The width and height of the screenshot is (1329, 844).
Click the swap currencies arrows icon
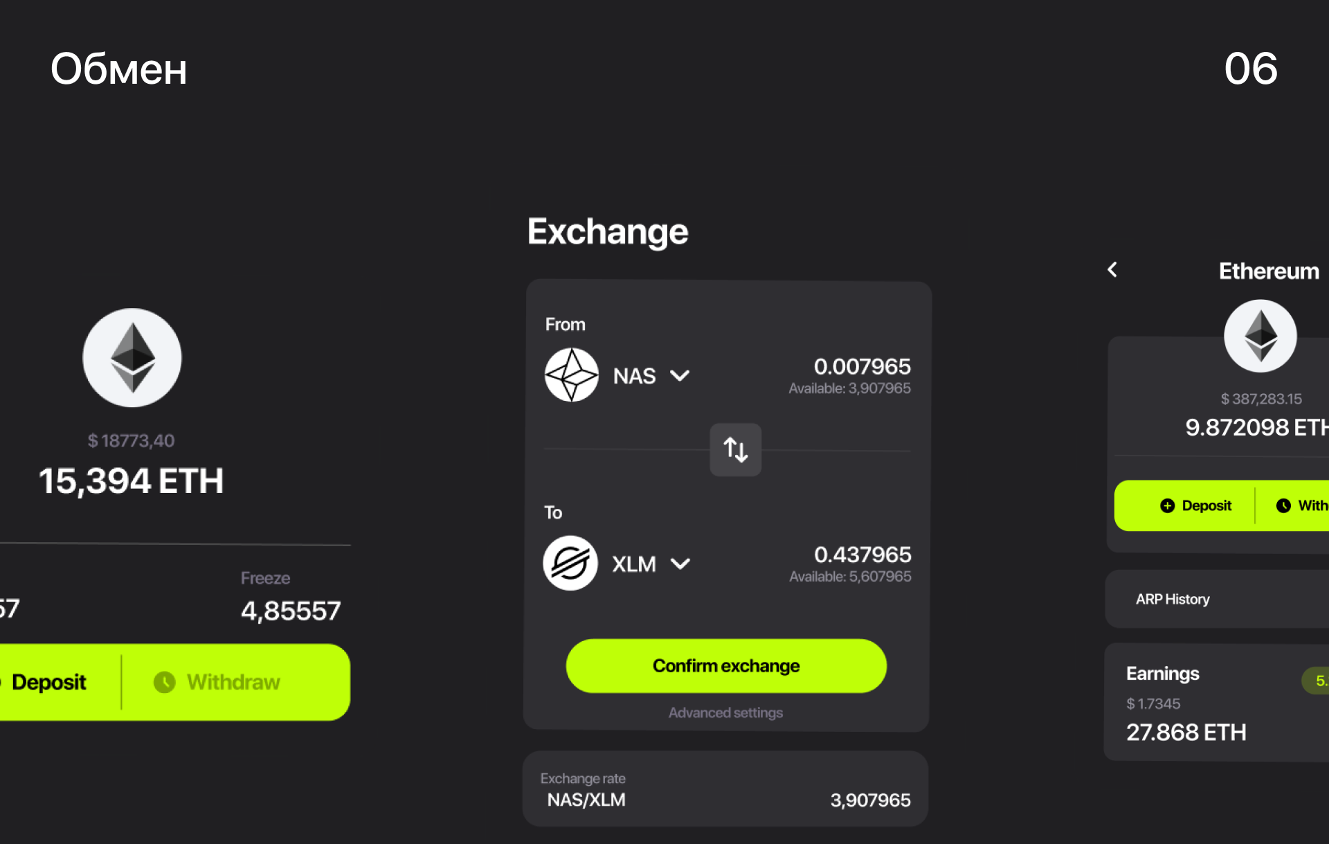coord(735,449)
